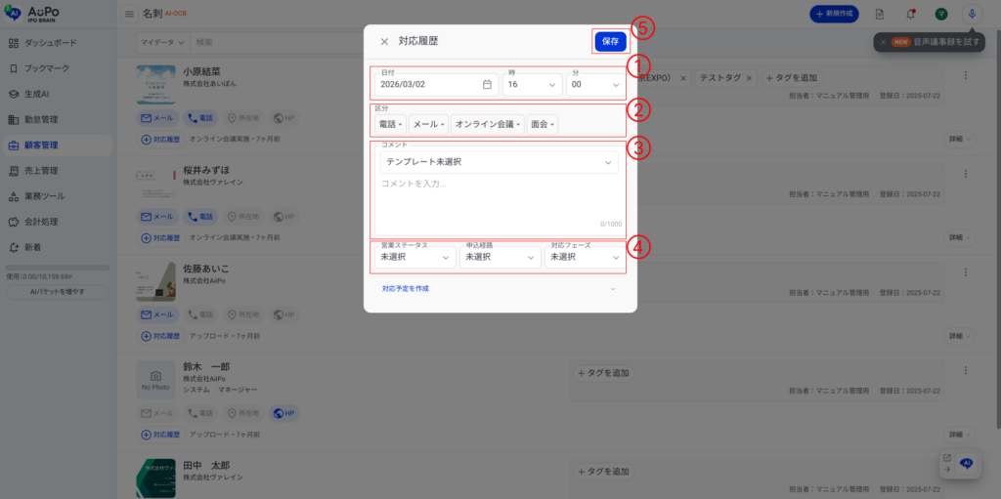Select the 電話 category option
Screen dimensions: 1001x499
(391, 125)
